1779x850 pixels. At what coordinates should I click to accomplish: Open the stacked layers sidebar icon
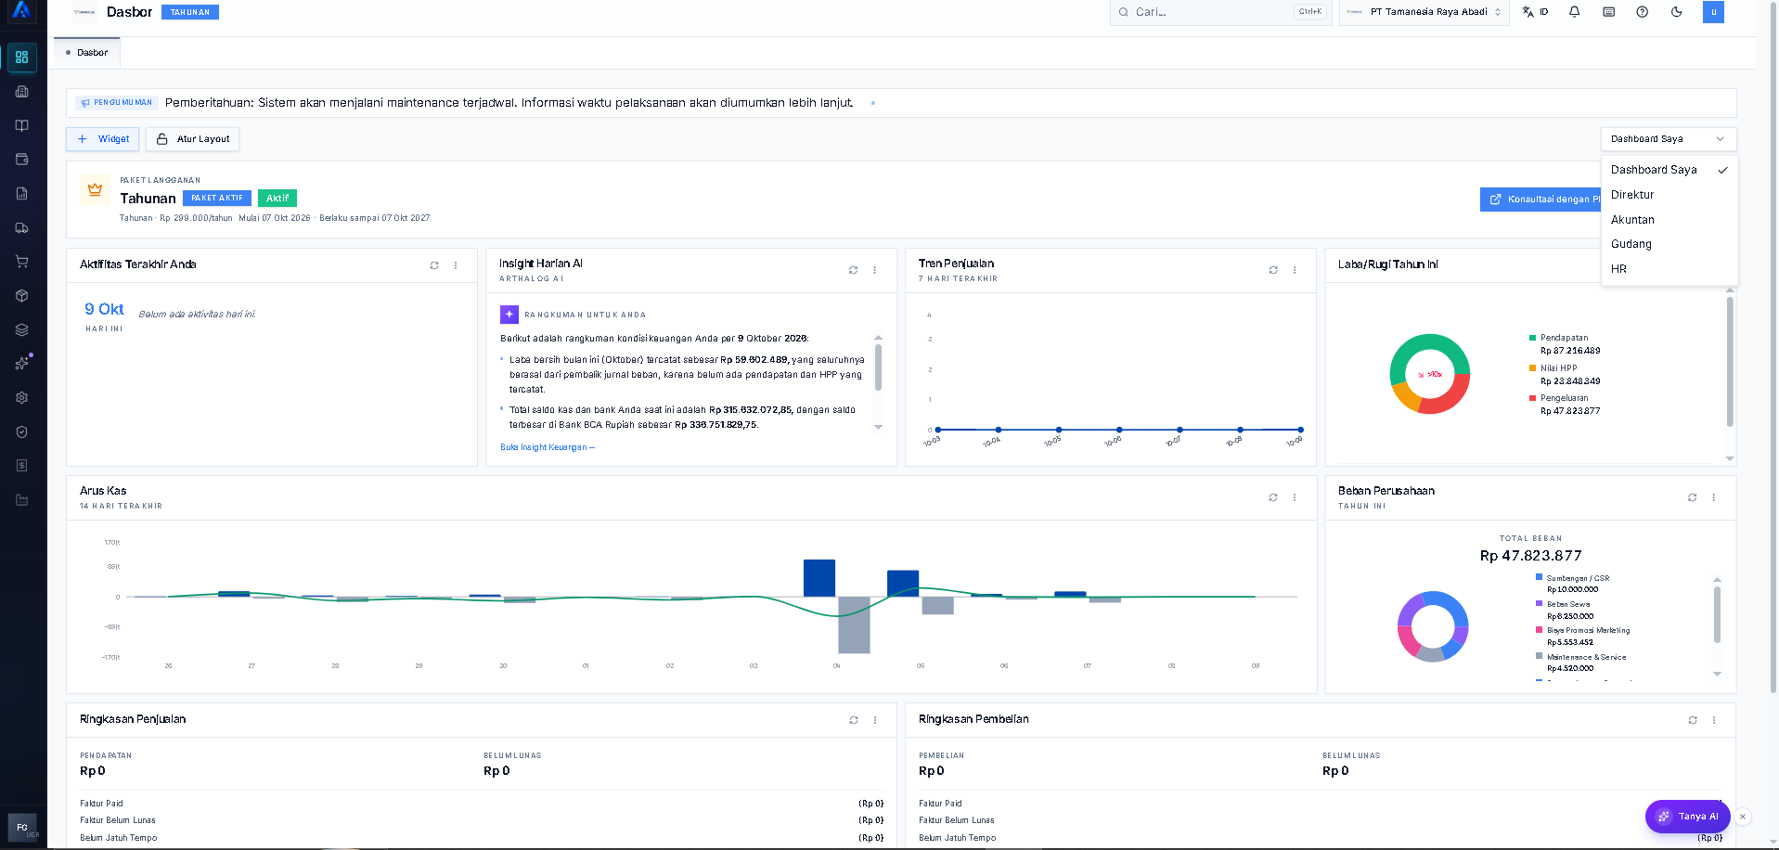[22, 329]
